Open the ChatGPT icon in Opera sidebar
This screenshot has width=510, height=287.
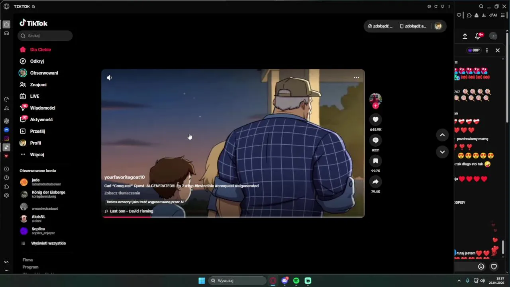click(x=6, y=121)
